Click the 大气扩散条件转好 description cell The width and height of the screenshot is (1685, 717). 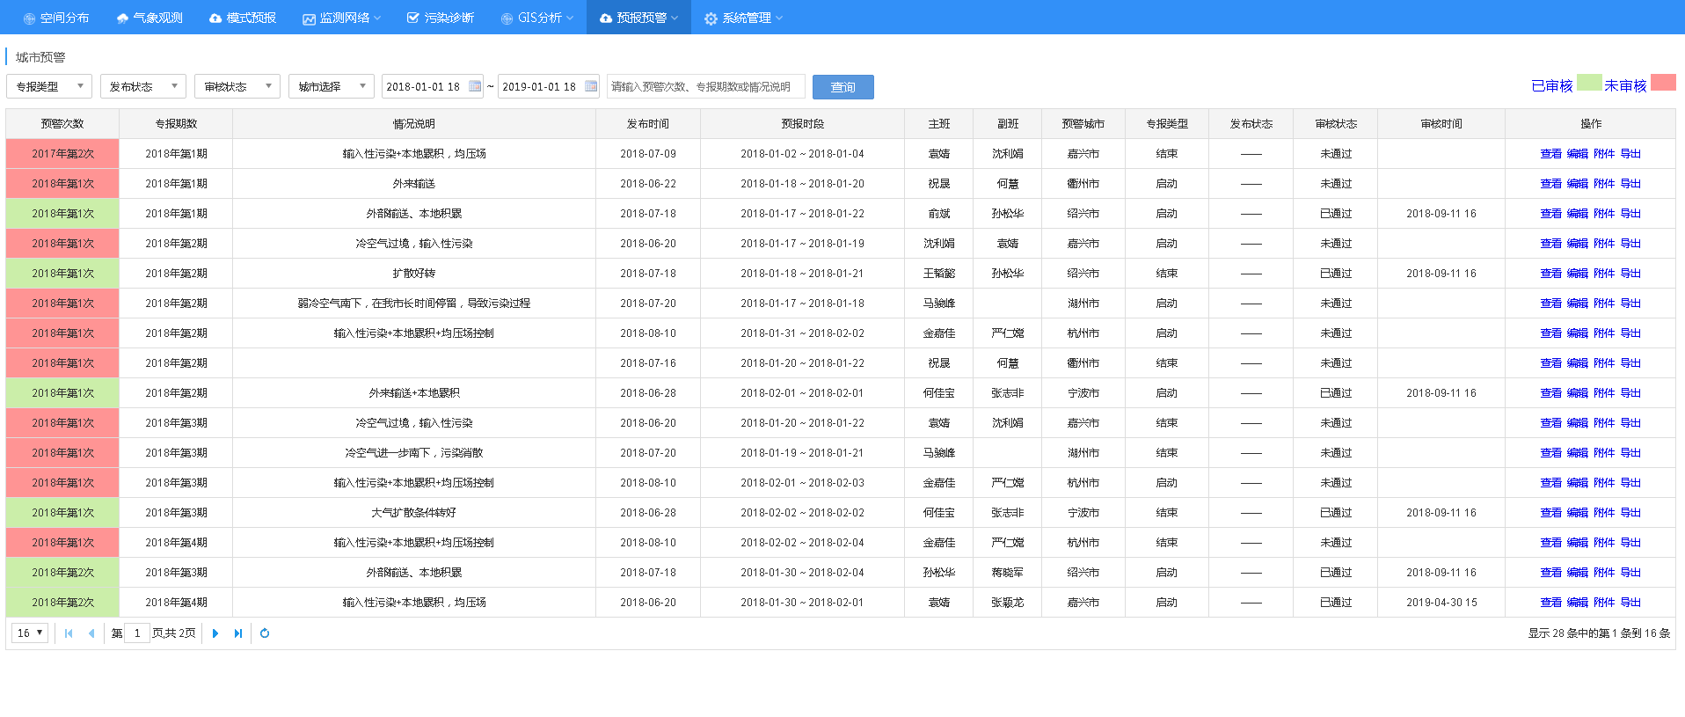(x=414, y=513)
